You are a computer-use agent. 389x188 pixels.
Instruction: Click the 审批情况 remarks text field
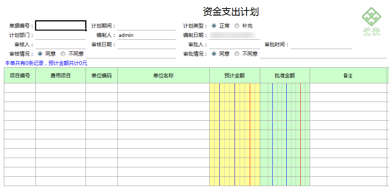click(x=323, y=54)
